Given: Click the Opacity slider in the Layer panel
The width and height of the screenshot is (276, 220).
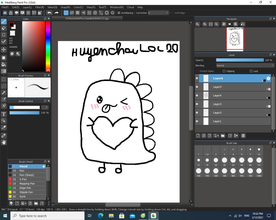Looking at the screenshot, I should pos(240,60).
